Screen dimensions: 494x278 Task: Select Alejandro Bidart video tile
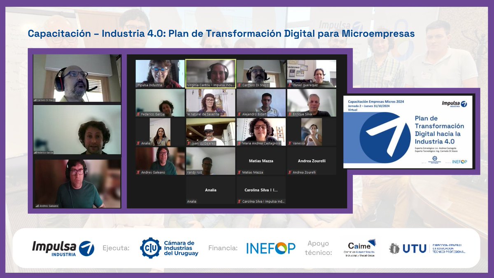pyautogui.click(x=261, y=103)
